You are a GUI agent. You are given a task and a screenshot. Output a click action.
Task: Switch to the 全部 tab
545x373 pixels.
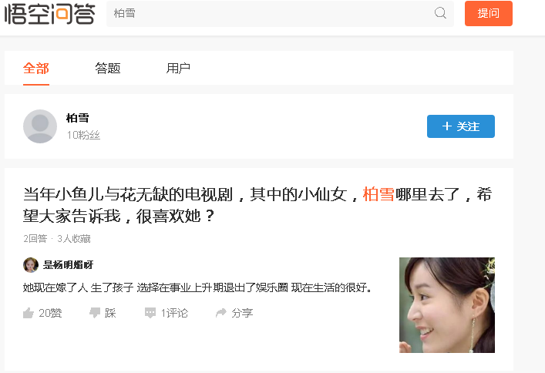coord(36,68)
